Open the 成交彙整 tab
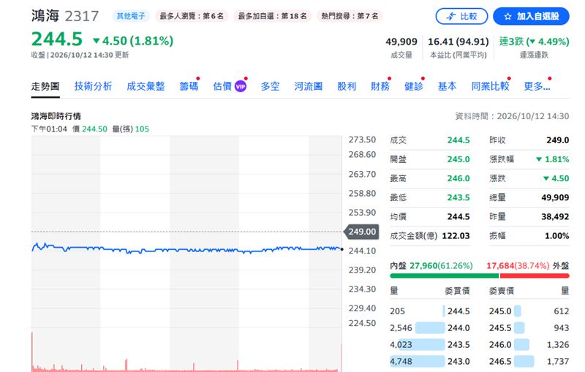Viewport: 585px width, 372px height. [x=146, y=86]
